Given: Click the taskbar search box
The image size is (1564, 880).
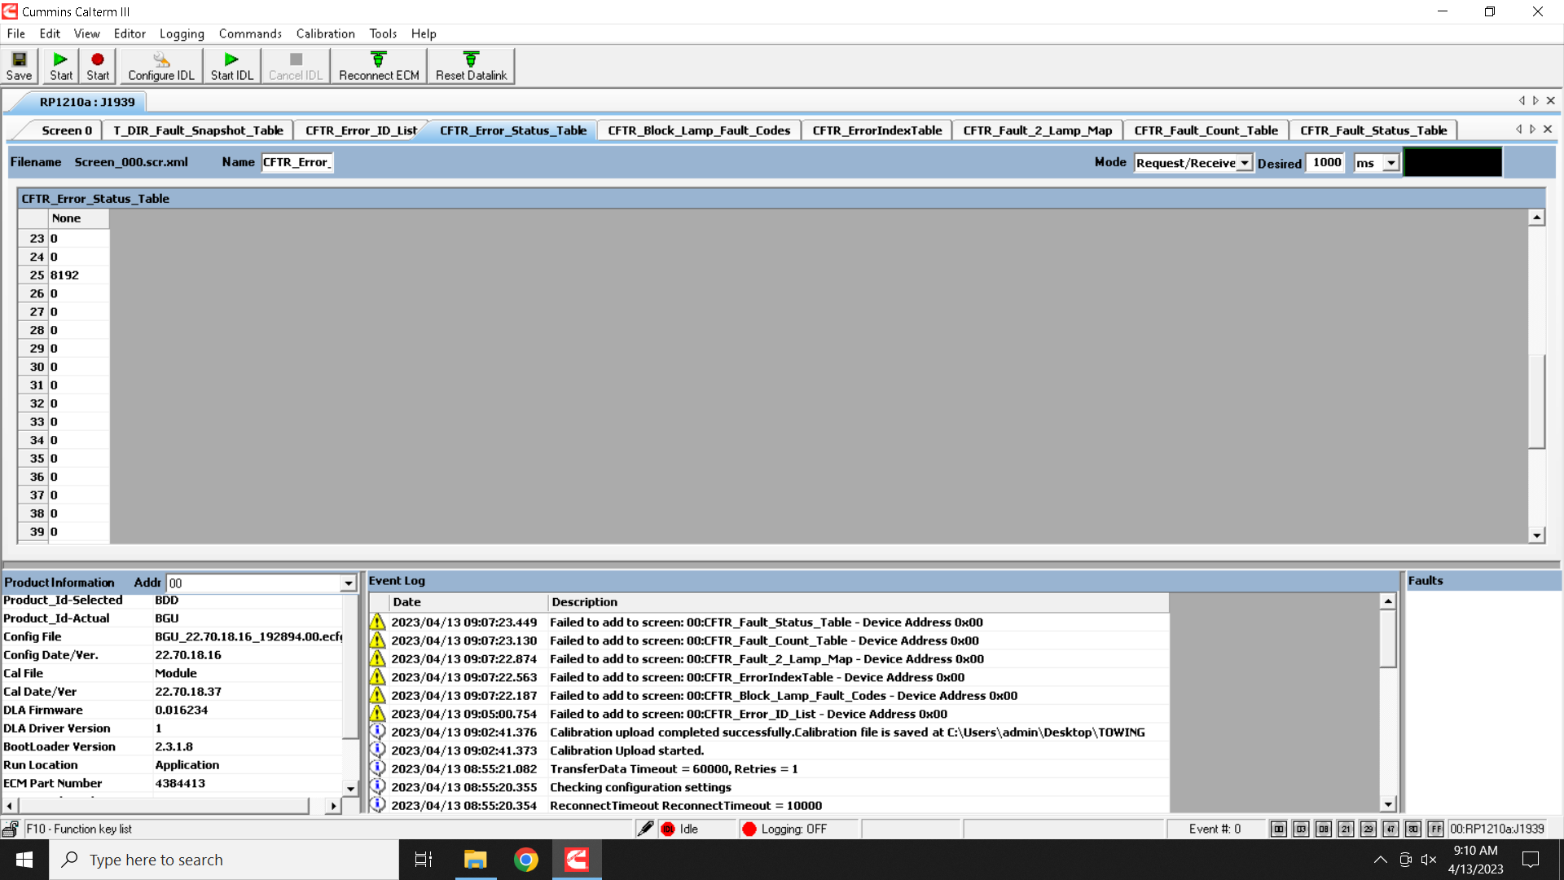Looking at the screenshot, I should (x=224, y=860).
